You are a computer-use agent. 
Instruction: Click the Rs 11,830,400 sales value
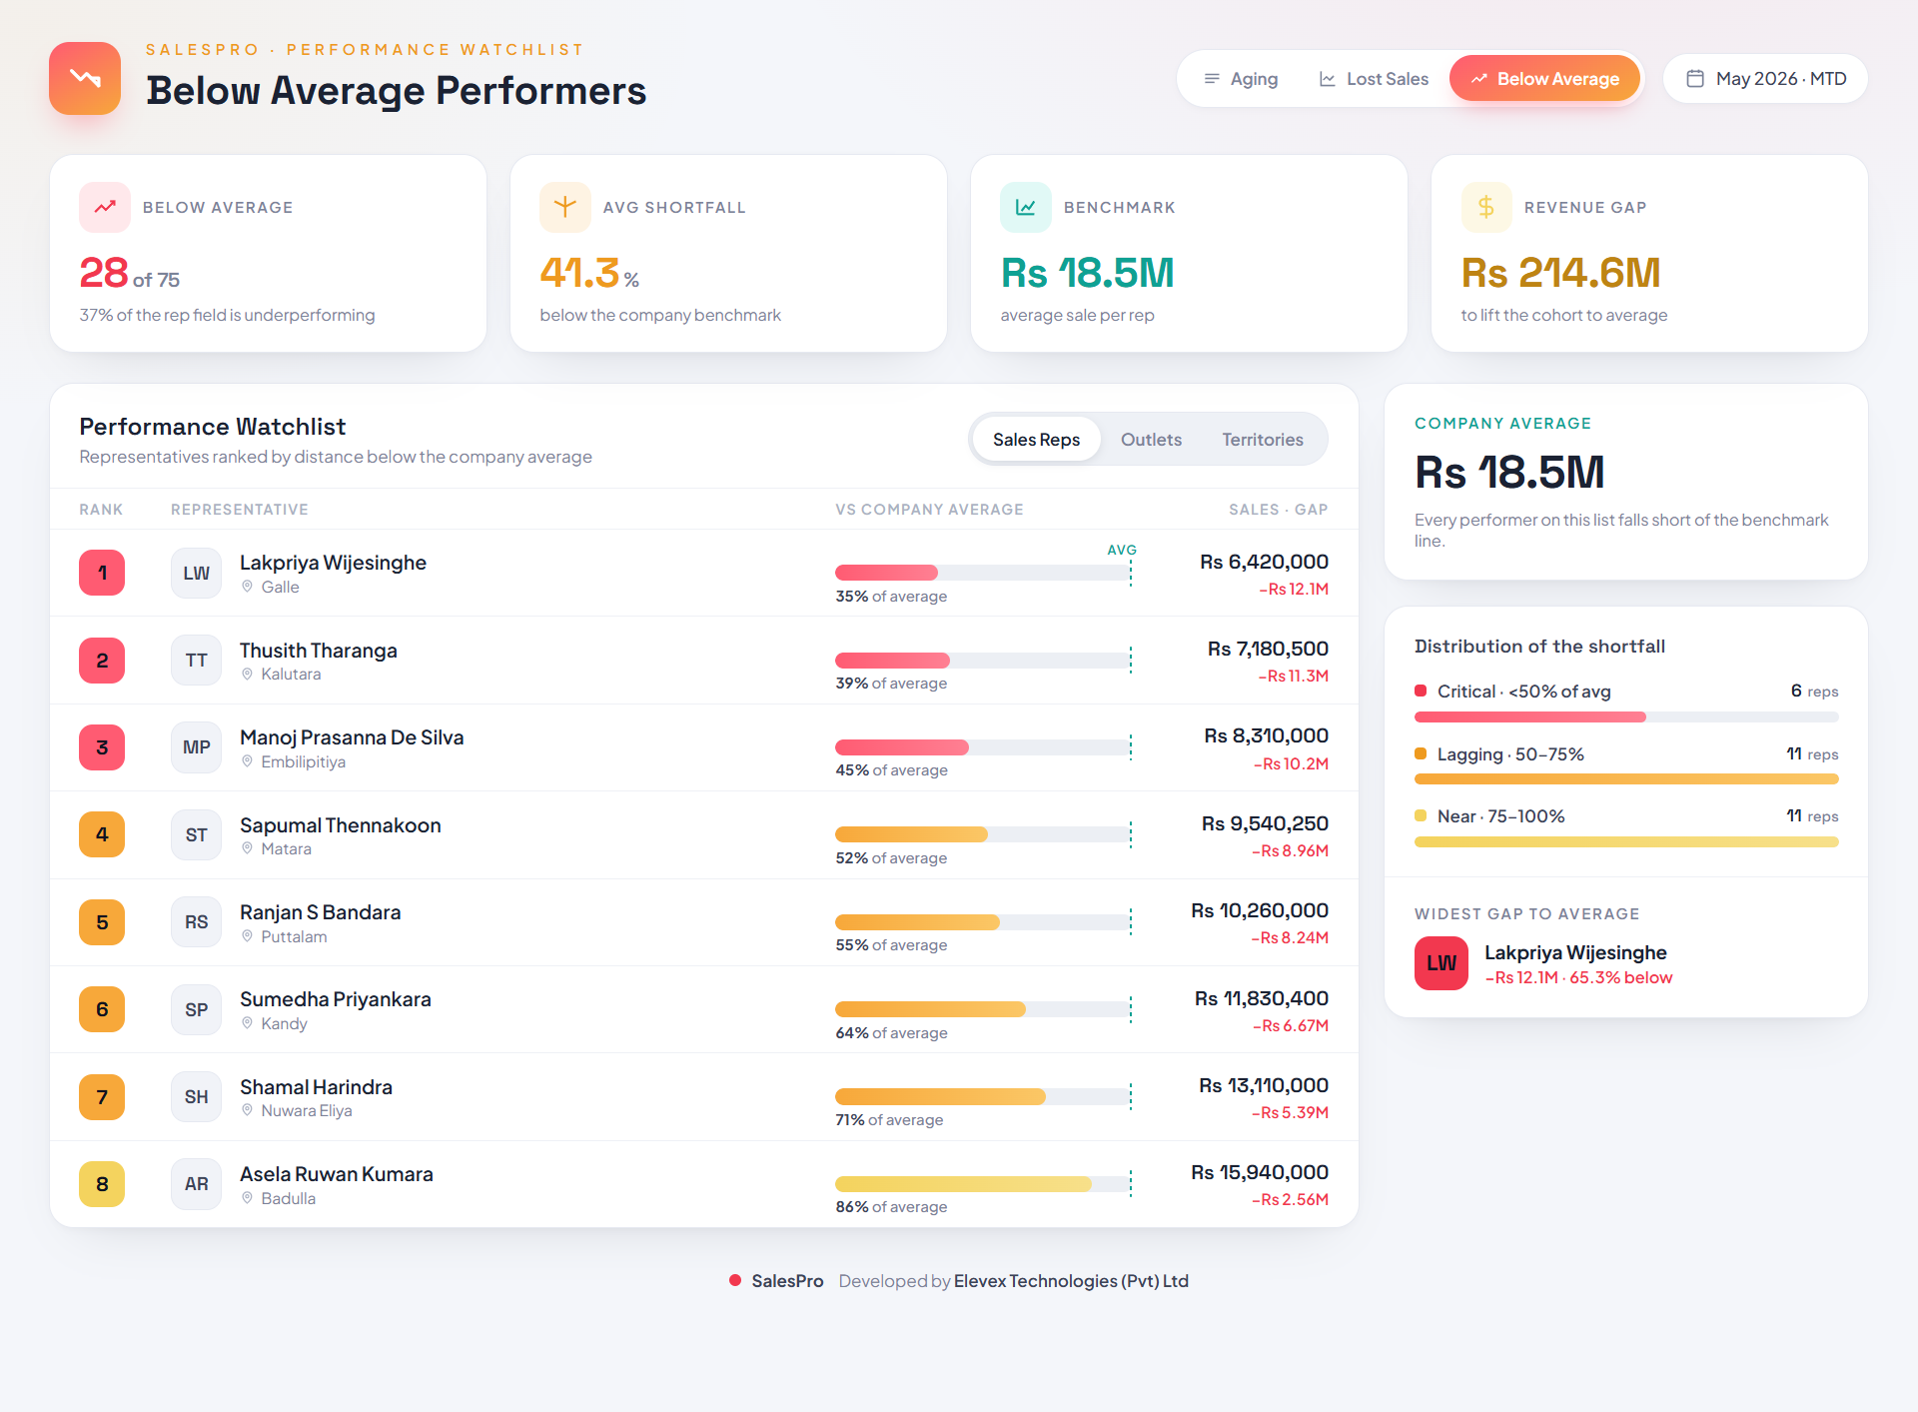1262,998
